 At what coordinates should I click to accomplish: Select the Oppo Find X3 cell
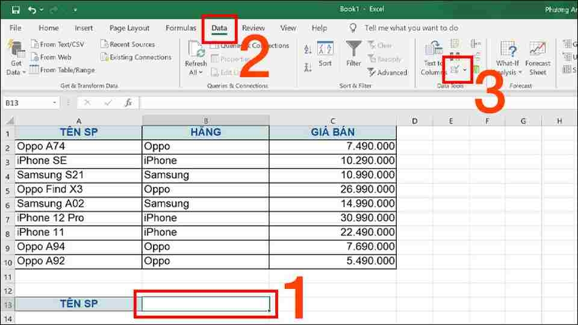coord(78,190)
